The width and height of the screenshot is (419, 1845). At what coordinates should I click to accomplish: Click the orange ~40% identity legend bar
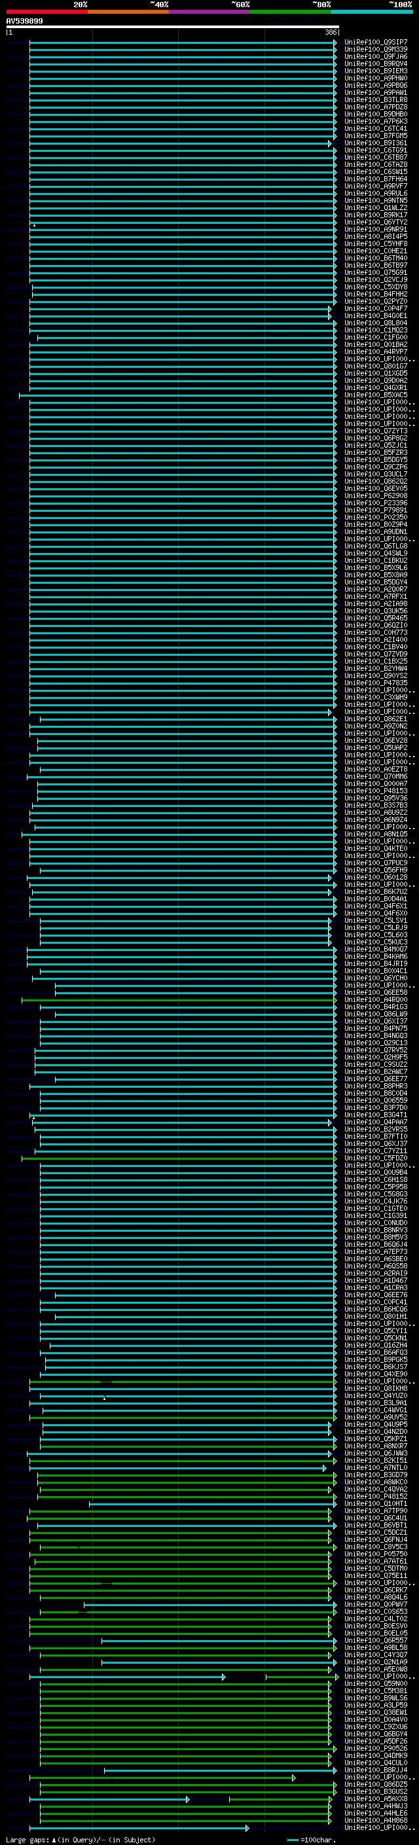click(x=128, y=12)
